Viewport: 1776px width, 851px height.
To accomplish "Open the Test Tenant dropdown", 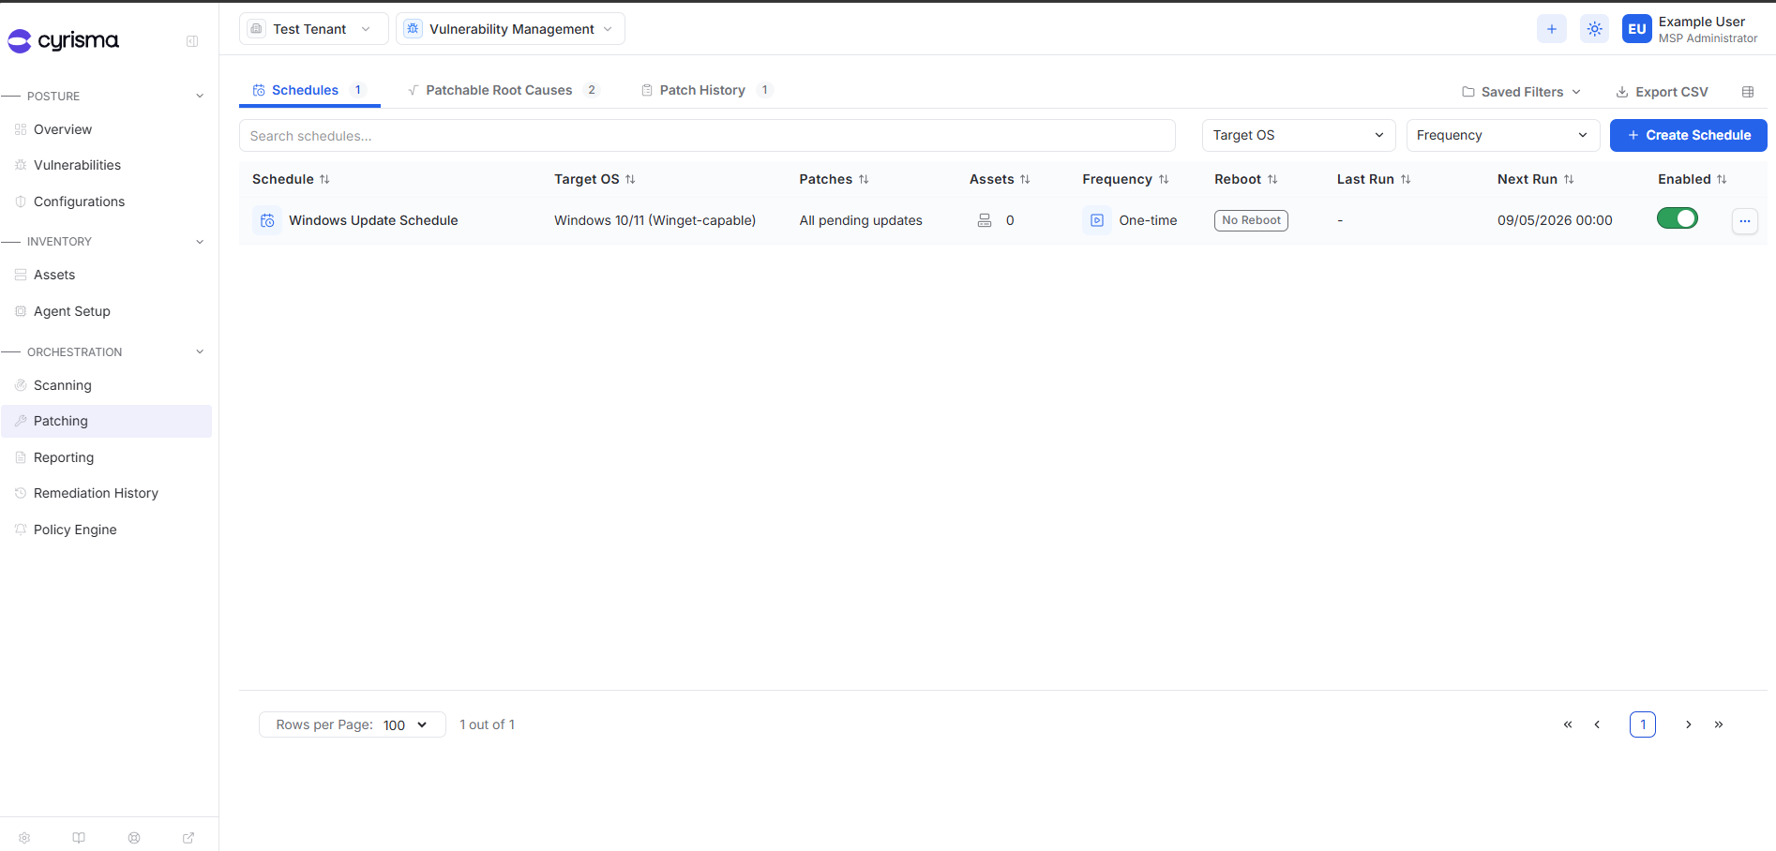I will [x=313, y=29].
